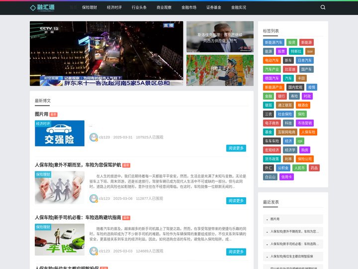Select the 特斯拉 tag
Viewport: 358px width, 269px height.
[296, 51]
